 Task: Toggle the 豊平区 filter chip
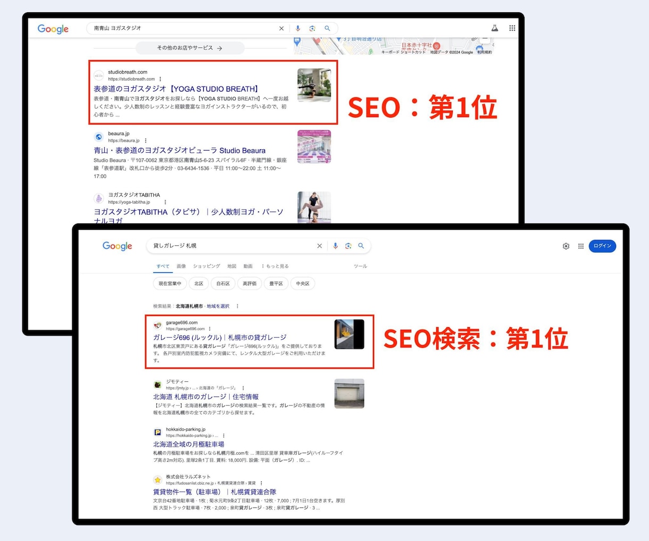pyautogui.click(x=276, y=284)
